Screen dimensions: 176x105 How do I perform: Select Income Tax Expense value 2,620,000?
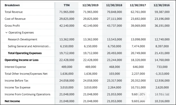pos(162,88)
